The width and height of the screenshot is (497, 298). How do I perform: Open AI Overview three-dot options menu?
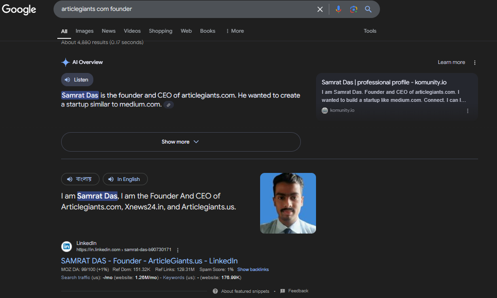(475, 63)
